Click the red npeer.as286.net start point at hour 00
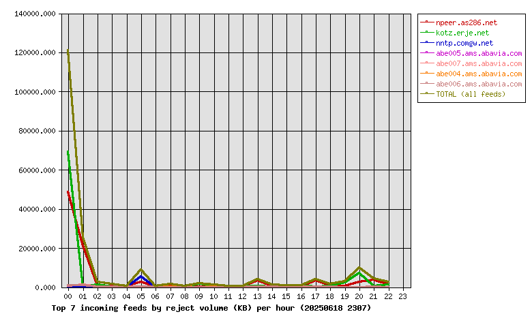 click(68, 192)
